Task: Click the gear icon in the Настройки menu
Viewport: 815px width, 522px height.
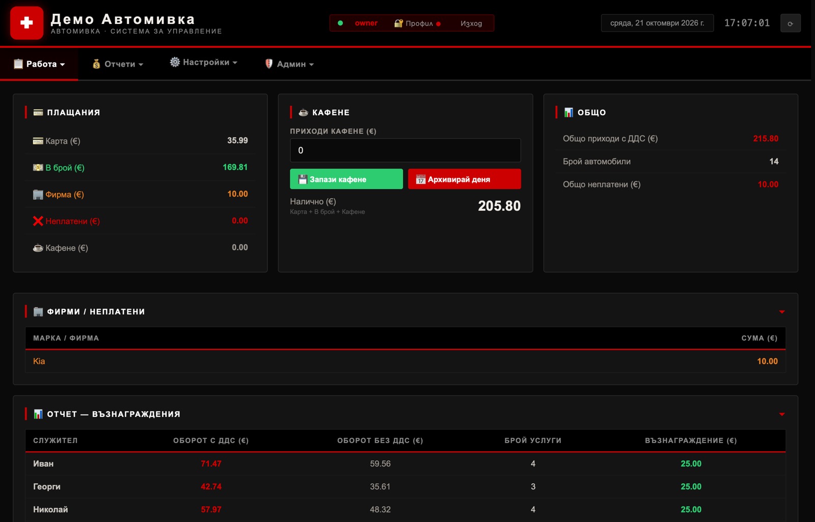Action: point(175,62)
